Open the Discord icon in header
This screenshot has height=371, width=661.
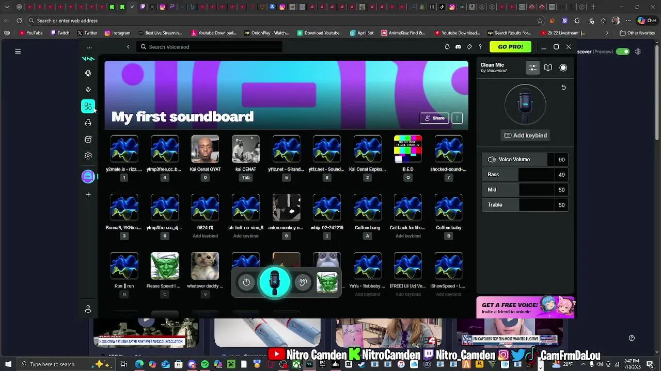coord(458,47)
